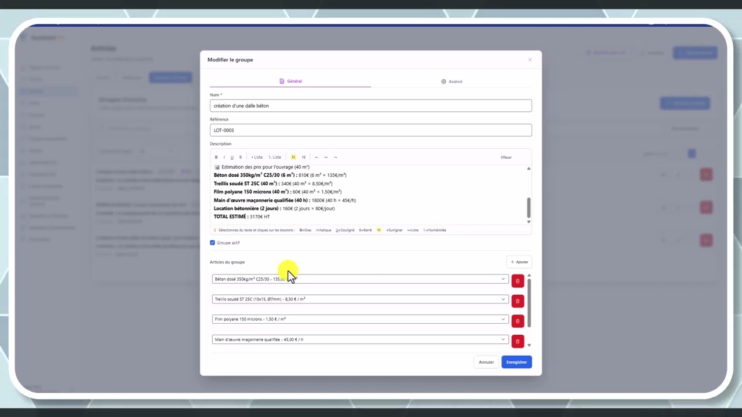Add an article with the Ajouter button
Viewport: 742px width, 417px height.
519,262
